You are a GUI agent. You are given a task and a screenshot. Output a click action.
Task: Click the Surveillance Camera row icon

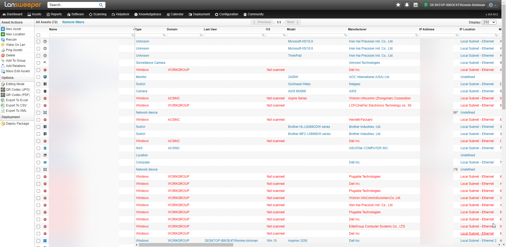45,63
